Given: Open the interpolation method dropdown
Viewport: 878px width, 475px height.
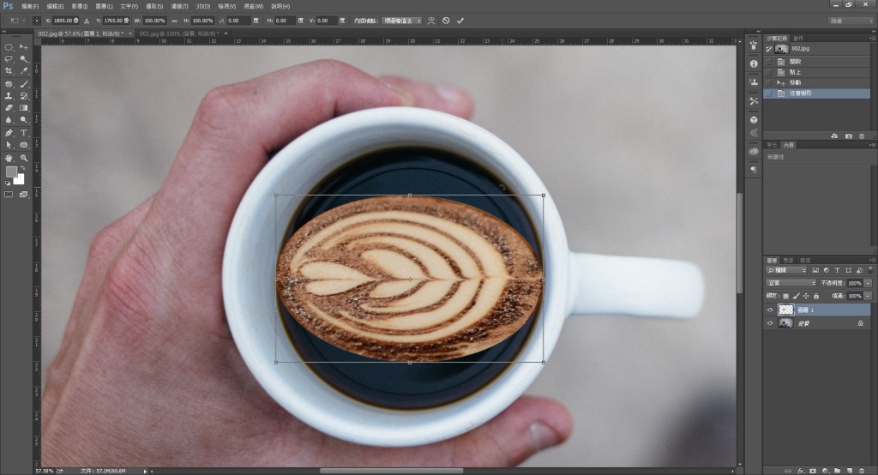Looking at the screenshot, I should 401,20.
